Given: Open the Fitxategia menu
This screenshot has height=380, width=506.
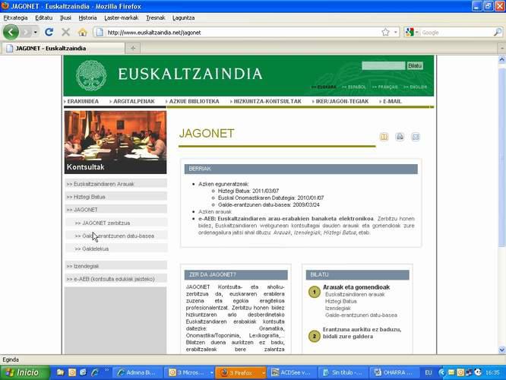Looking at the screenshot, I should 15,17.
